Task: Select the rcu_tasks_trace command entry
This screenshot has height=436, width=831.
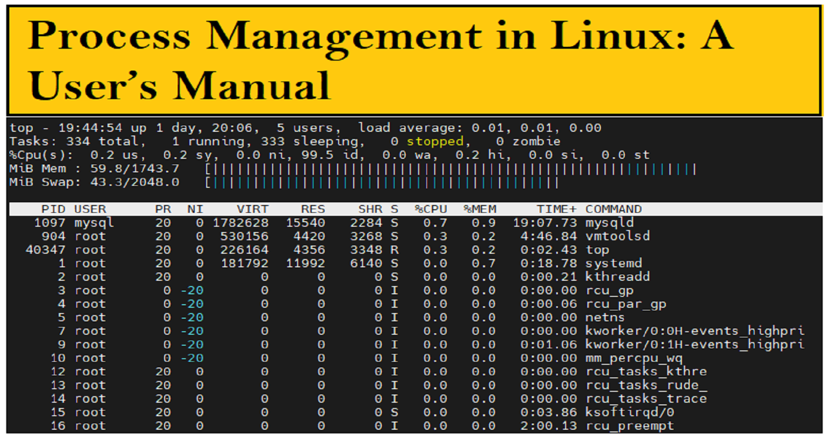Action: pos(646,399)
